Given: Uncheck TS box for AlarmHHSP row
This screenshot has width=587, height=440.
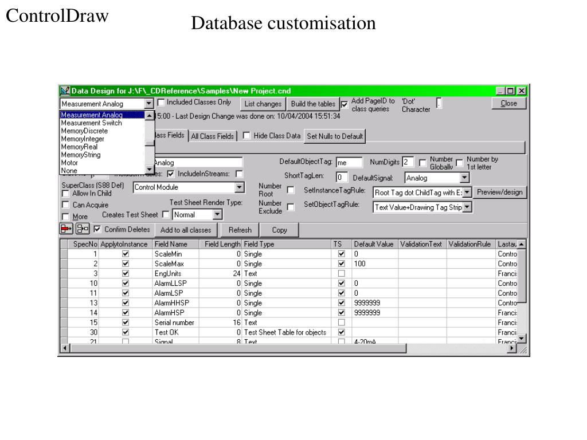Looking at the screenshot, I should point(342,302).
